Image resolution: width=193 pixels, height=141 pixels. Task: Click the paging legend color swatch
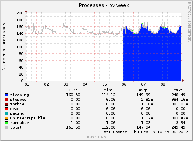click(7, 113)
